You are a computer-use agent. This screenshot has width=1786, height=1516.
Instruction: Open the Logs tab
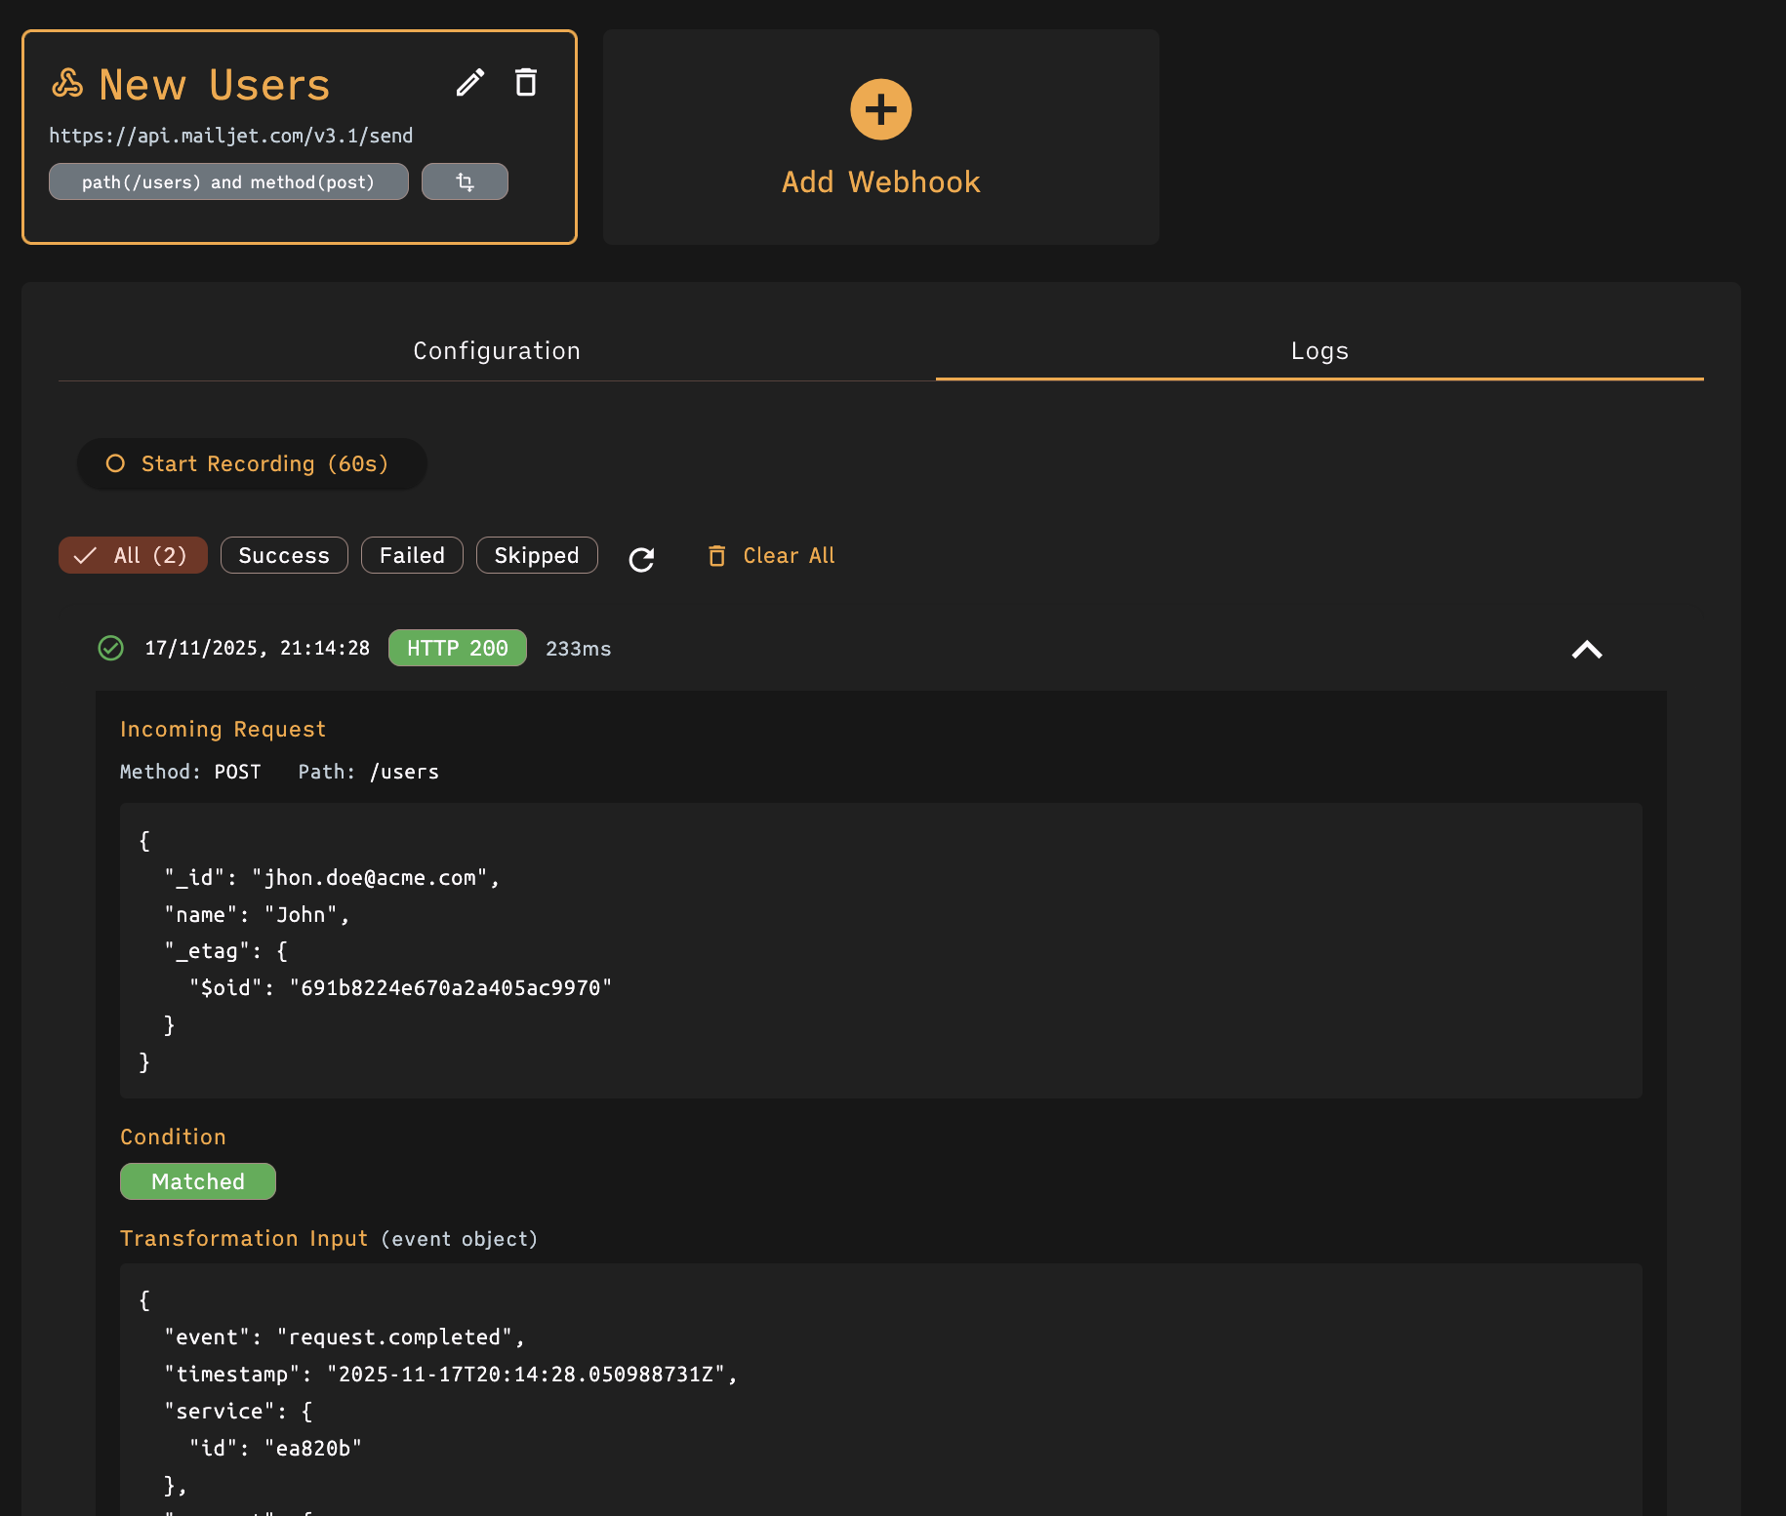coord(1319,350)
